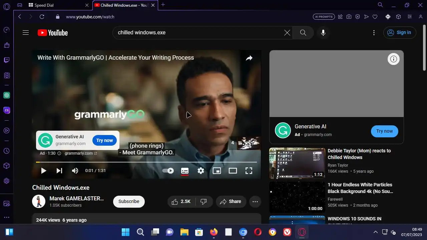Close the Speed Dial tab
This screenshot has width=427, height=240.
[x=87, y=5]
